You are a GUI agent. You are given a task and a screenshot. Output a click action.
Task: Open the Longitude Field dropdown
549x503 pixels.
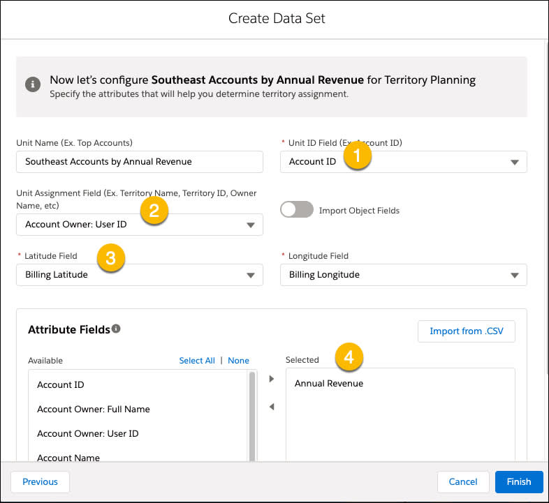(403, 275)
